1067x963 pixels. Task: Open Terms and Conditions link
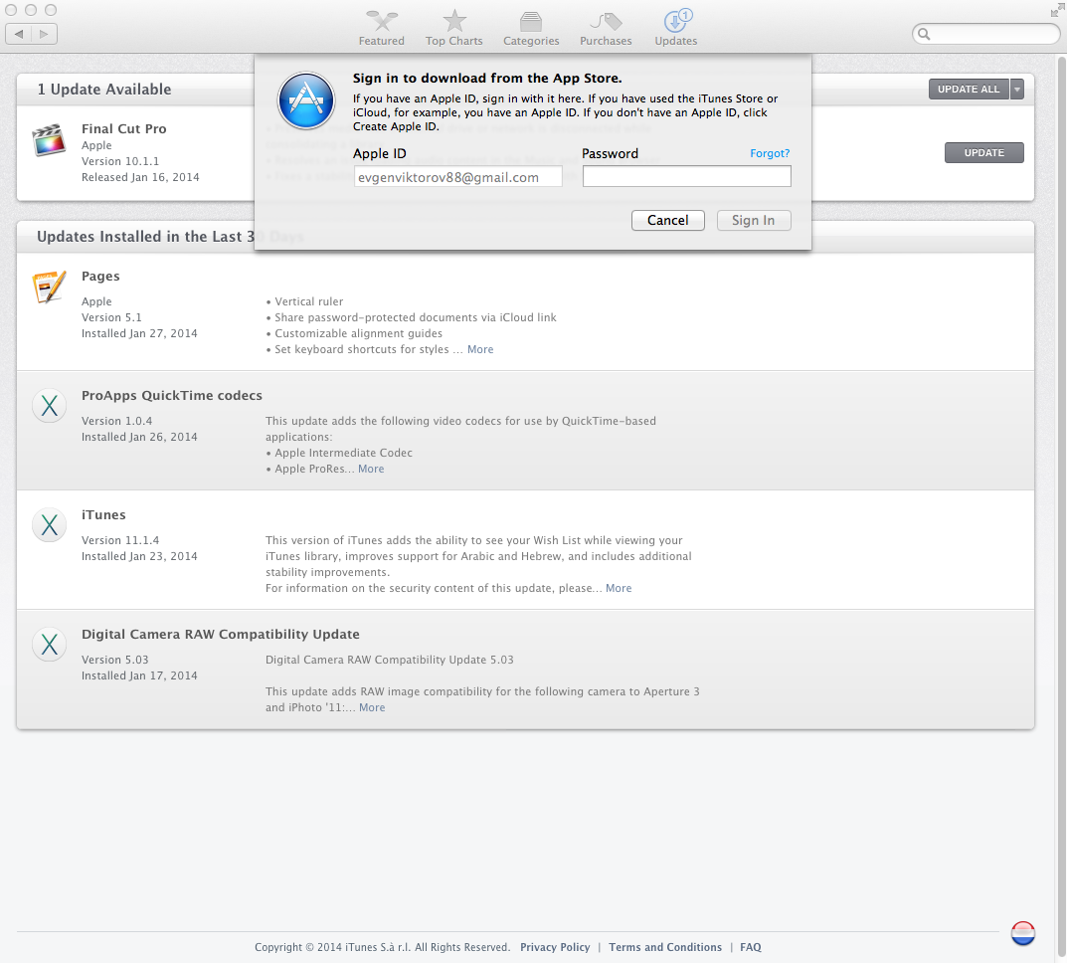pyautogui.click(x=665, y=947)
